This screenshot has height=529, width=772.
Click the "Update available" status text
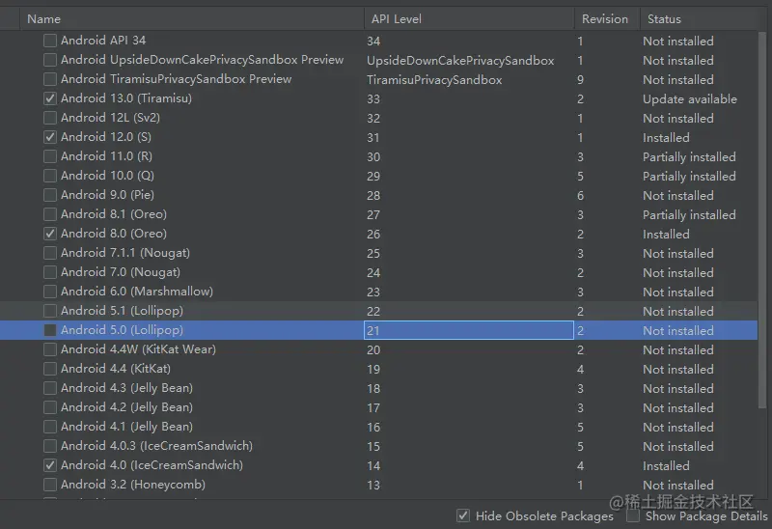click(x=689, y=98)
